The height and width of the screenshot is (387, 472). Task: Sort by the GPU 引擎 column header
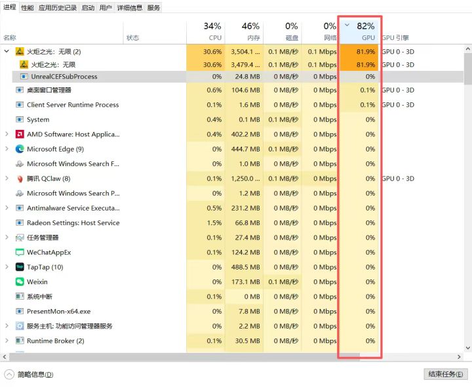tap(395, 37)
